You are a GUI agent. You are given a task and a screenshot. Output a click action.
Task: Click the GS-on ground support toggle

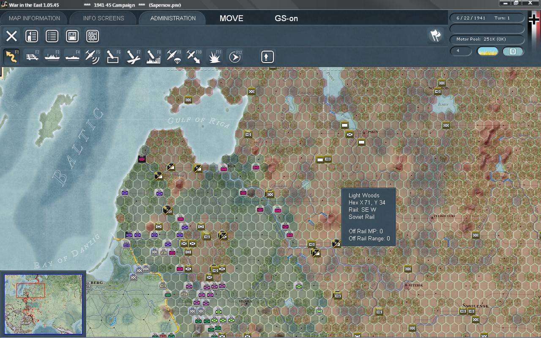click(286, 18)
